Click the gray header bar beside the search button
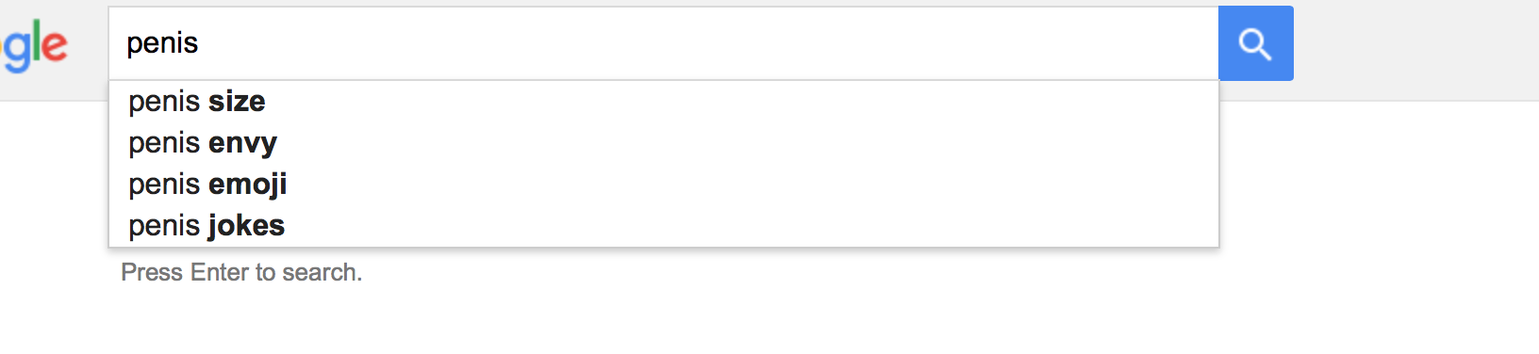The width and height of the screenshot is (1539, 354). point(1415,49)
